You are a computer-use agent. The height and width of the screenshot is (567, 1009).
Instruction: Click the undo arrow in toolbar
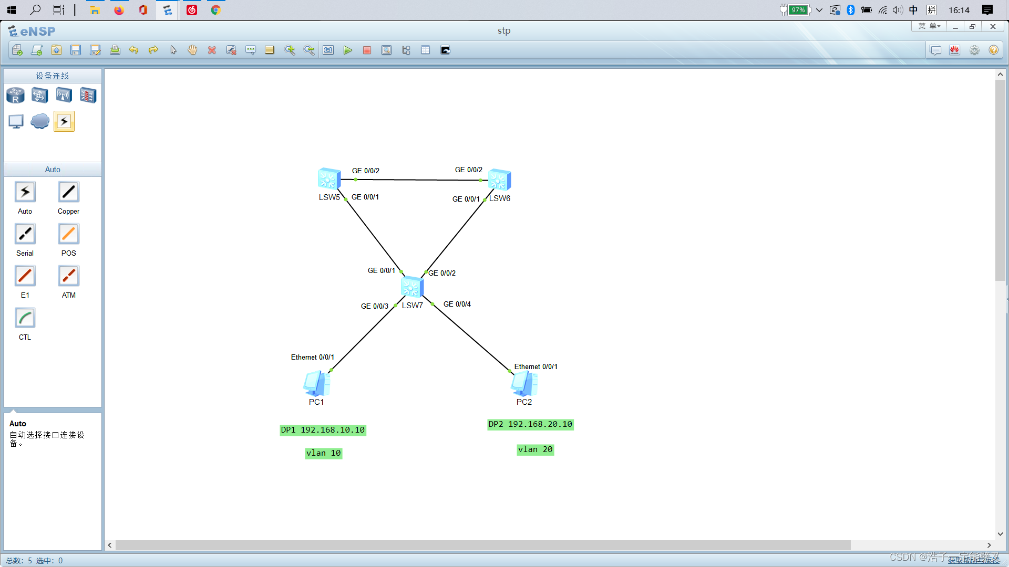[x=133, y=50]
